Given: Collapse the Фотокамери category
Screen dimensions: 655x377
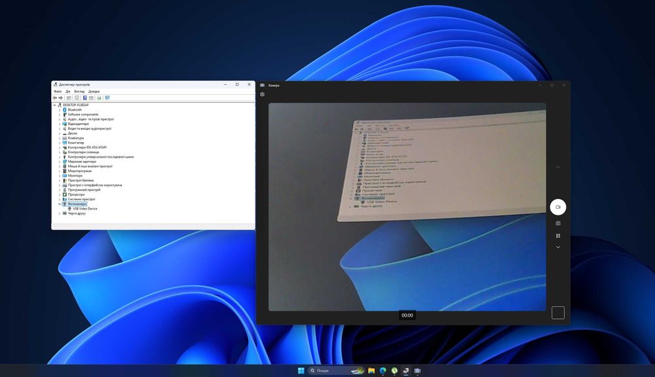Looking at the screenshot, I should [x=60, y=204].
